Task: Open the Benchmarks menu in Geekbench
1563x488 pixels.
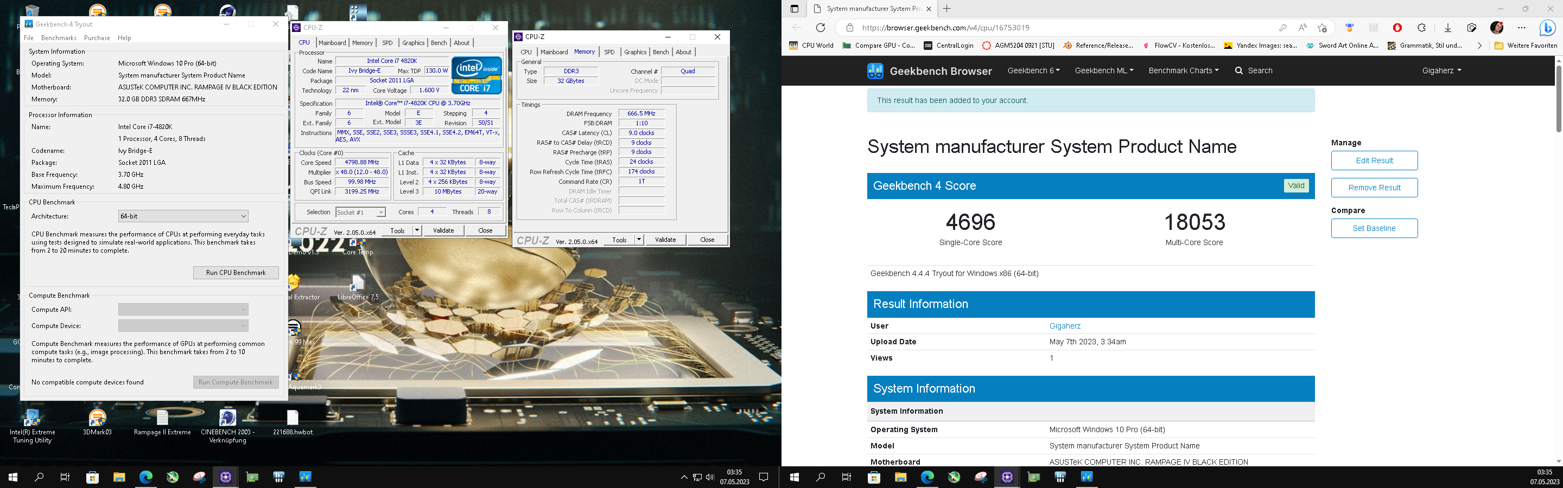Action: click(59, 37)
